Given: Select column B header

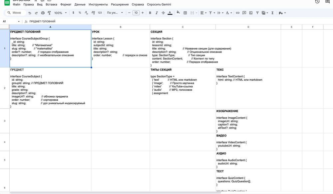Looking at the screenshot, I should (x=121, y=27).
